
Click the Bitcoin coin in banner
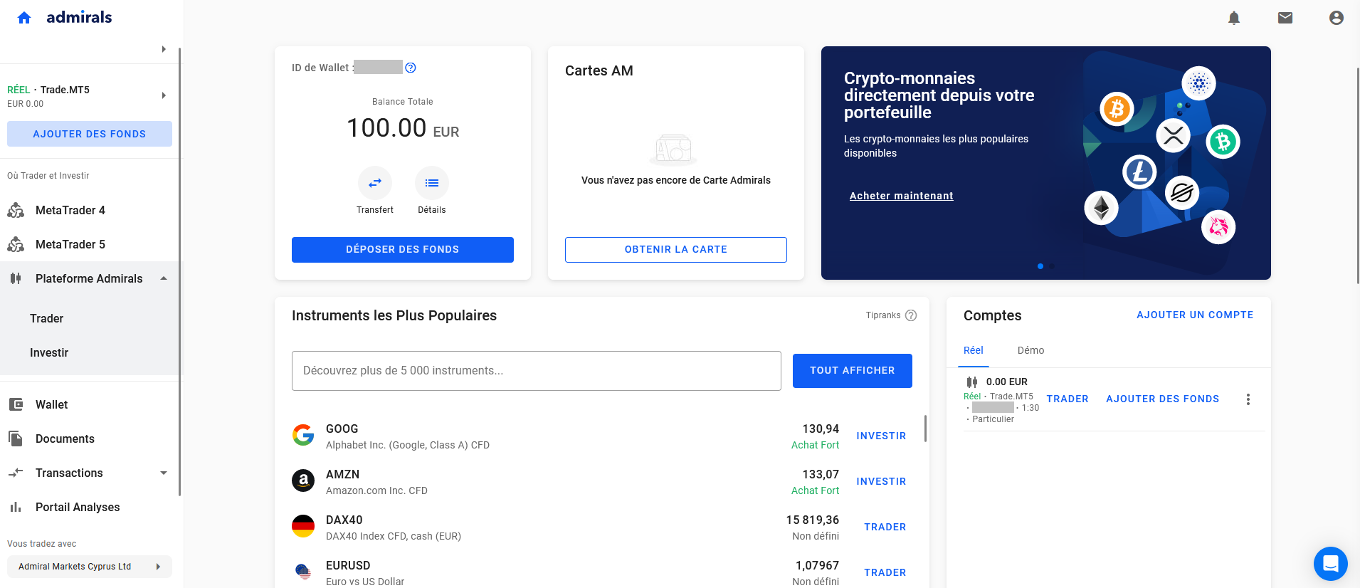click(1117, 109)
